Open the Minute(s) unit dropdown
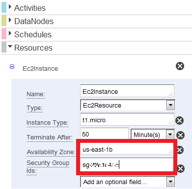Image resolution: width=192 pixels, height=189 pixels. coord(170,135)
